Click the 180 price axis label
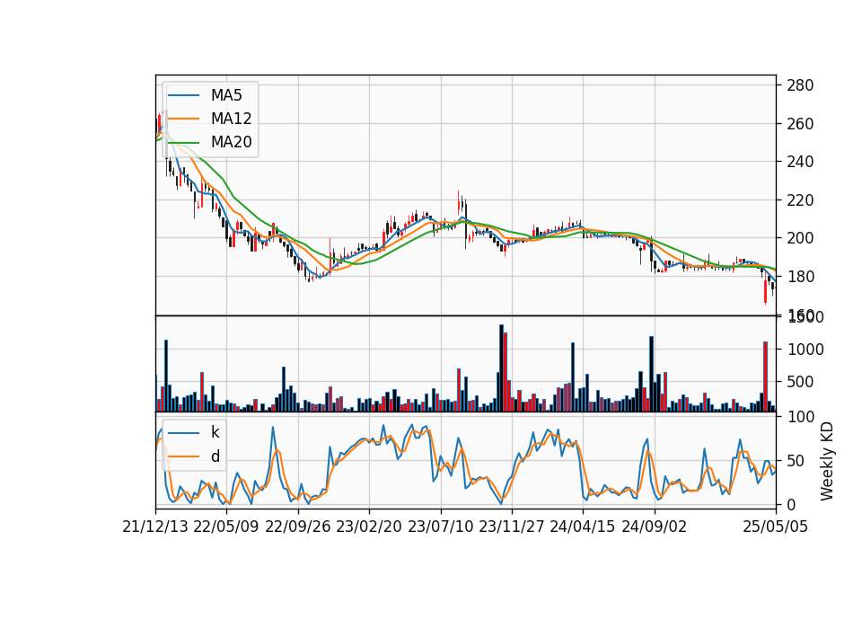The width and height of the screenshot is (862, 620). [800, 277]
